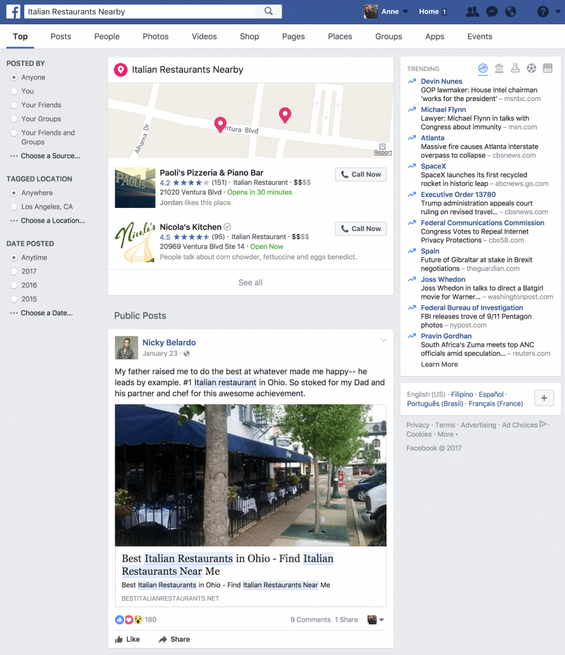Open Messenger icon in top bar
Viewport: 565px width, 655px height.
coord(492,12)
